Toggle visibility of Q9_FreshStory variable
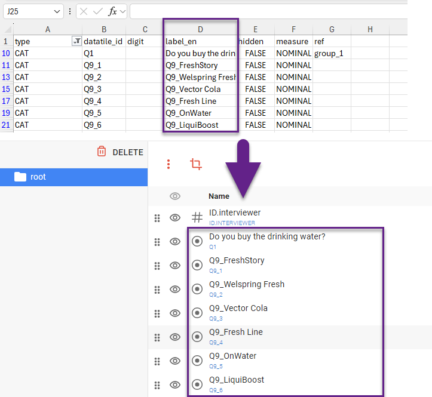432x397 pixels. coord(175,266)
